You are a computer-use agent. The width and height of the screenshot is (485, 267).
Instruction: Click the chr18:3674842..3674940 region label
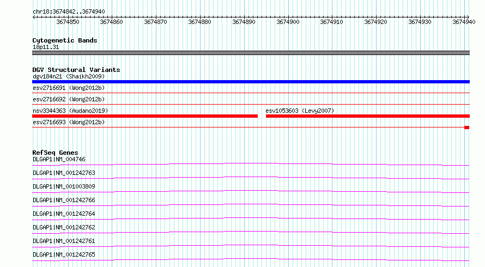tap(69, 11)
